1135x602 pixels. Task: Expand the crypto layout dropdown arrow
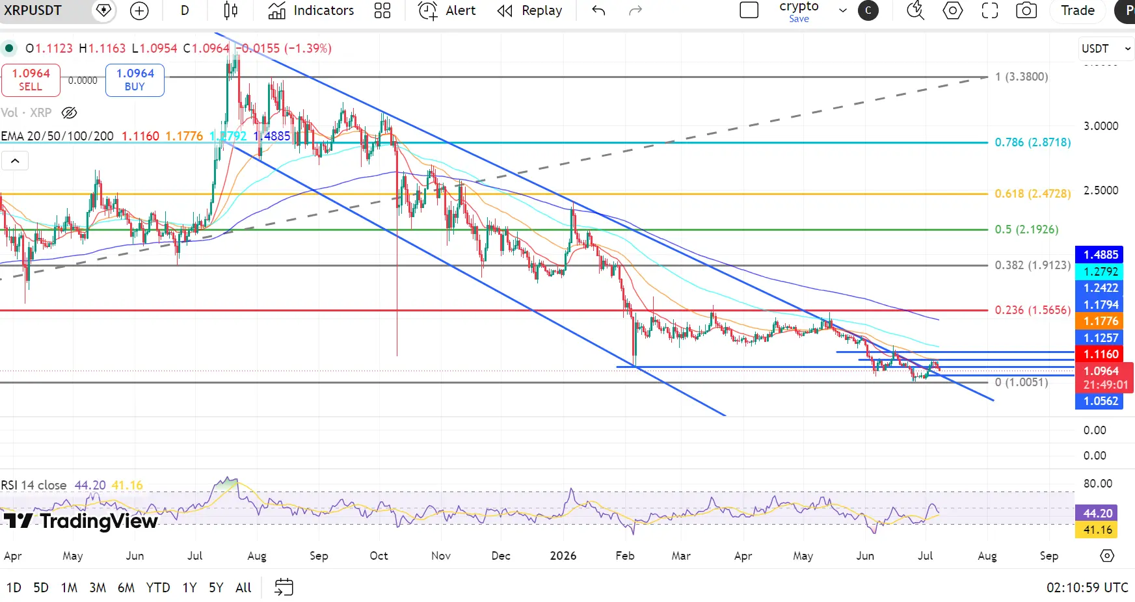[x=843, y=10]
